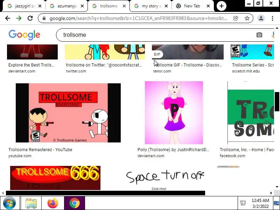Image resolution: width=280 pixels, height=210 pixels.
Task: Open the Twitter cartoon thumbnail
Action: tap(105, 52)
